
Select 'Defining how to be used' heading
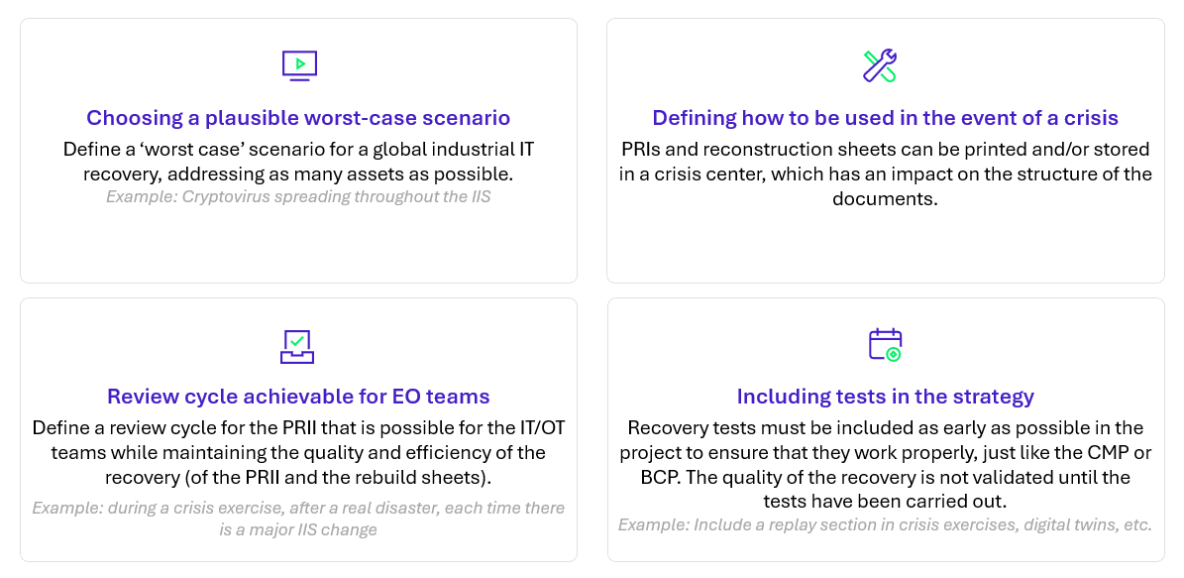point(885,118)
